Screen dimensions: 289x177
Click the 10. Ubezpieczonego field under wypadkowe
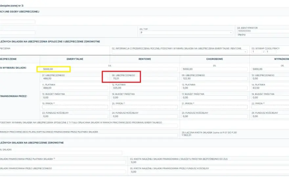click(270, 79)
